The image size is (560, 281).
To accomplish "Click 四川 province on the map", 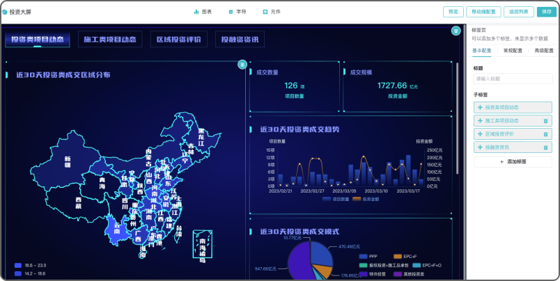I will point(125,204).
